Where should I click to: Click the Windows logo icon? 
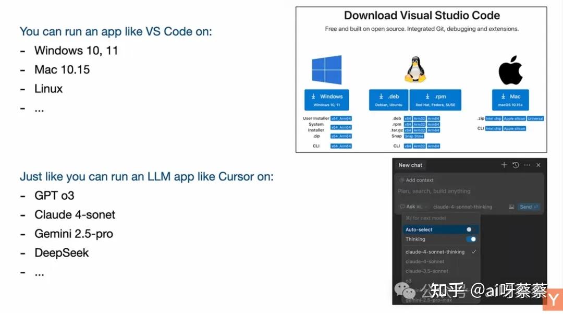coord(327,70)
